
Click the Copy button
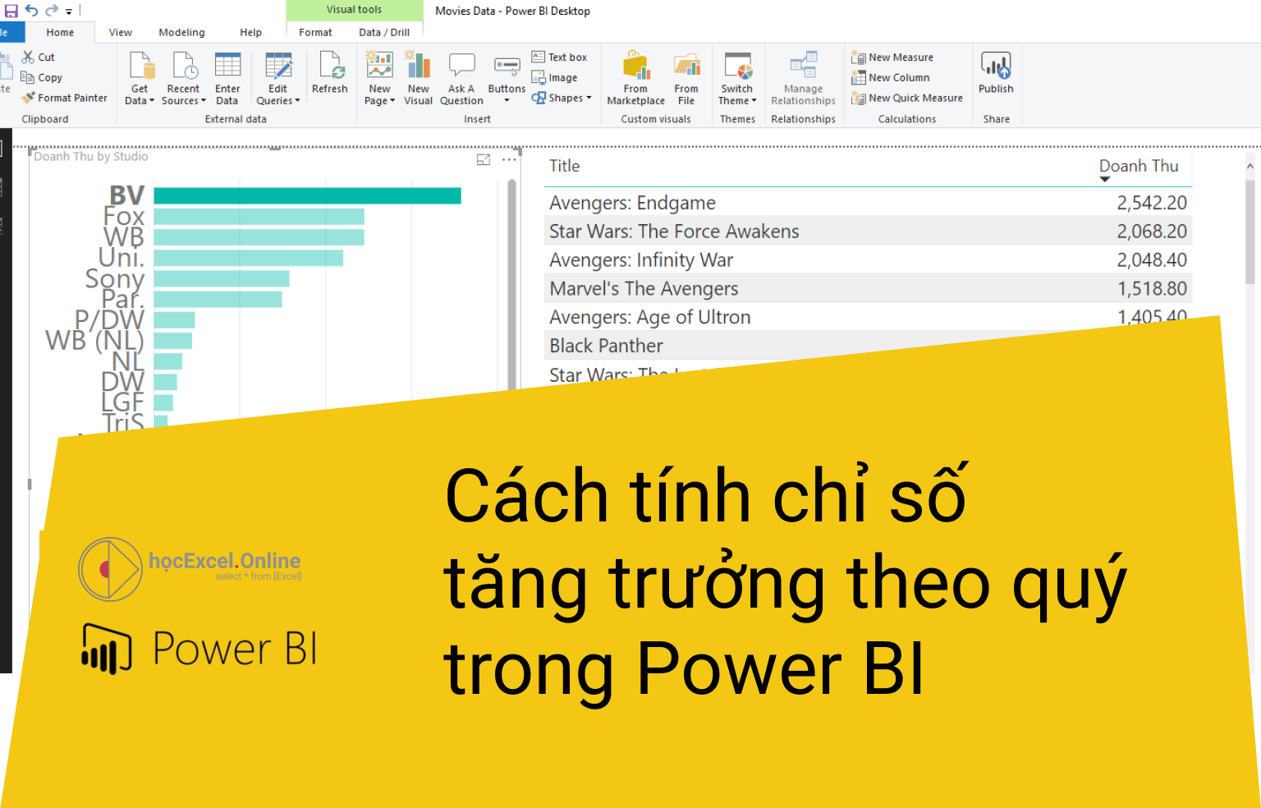coord(42,77)
